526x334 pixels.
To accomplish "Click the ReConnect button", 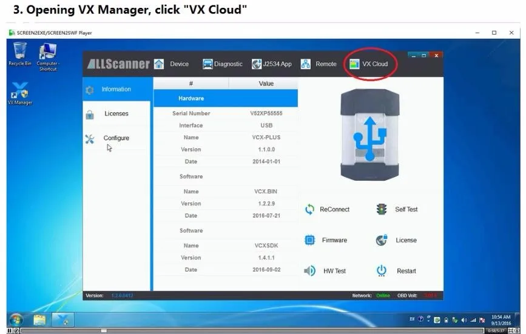I will [x=328, y=209].
